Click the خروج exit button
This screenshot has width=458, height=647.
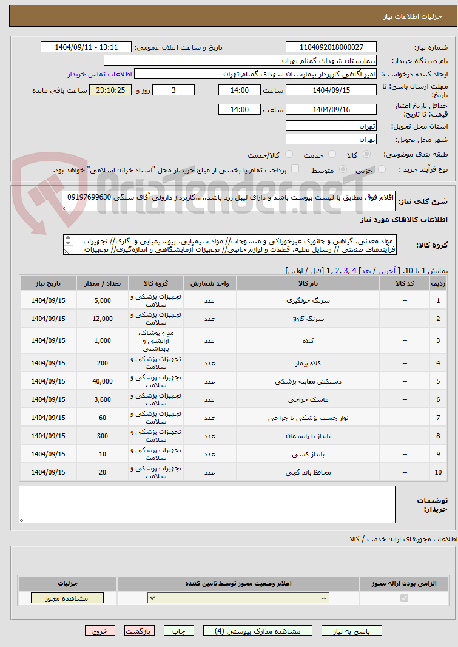[100, 631]
